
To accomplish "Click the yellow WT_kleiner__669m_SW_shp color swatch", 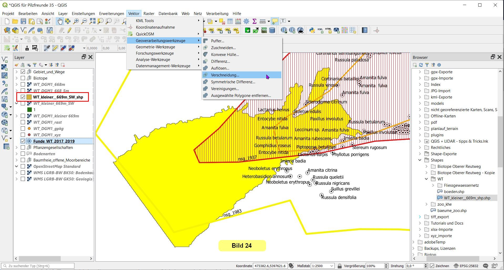I will pos(29,97).
